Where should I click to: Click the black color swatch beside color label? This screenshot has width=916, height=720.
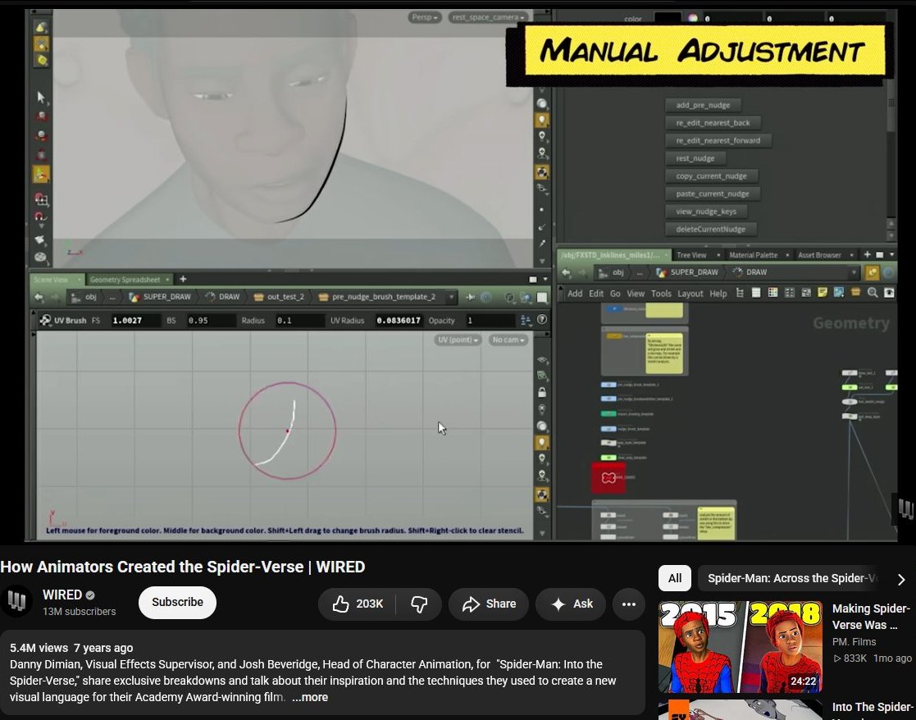coord(668,19)
